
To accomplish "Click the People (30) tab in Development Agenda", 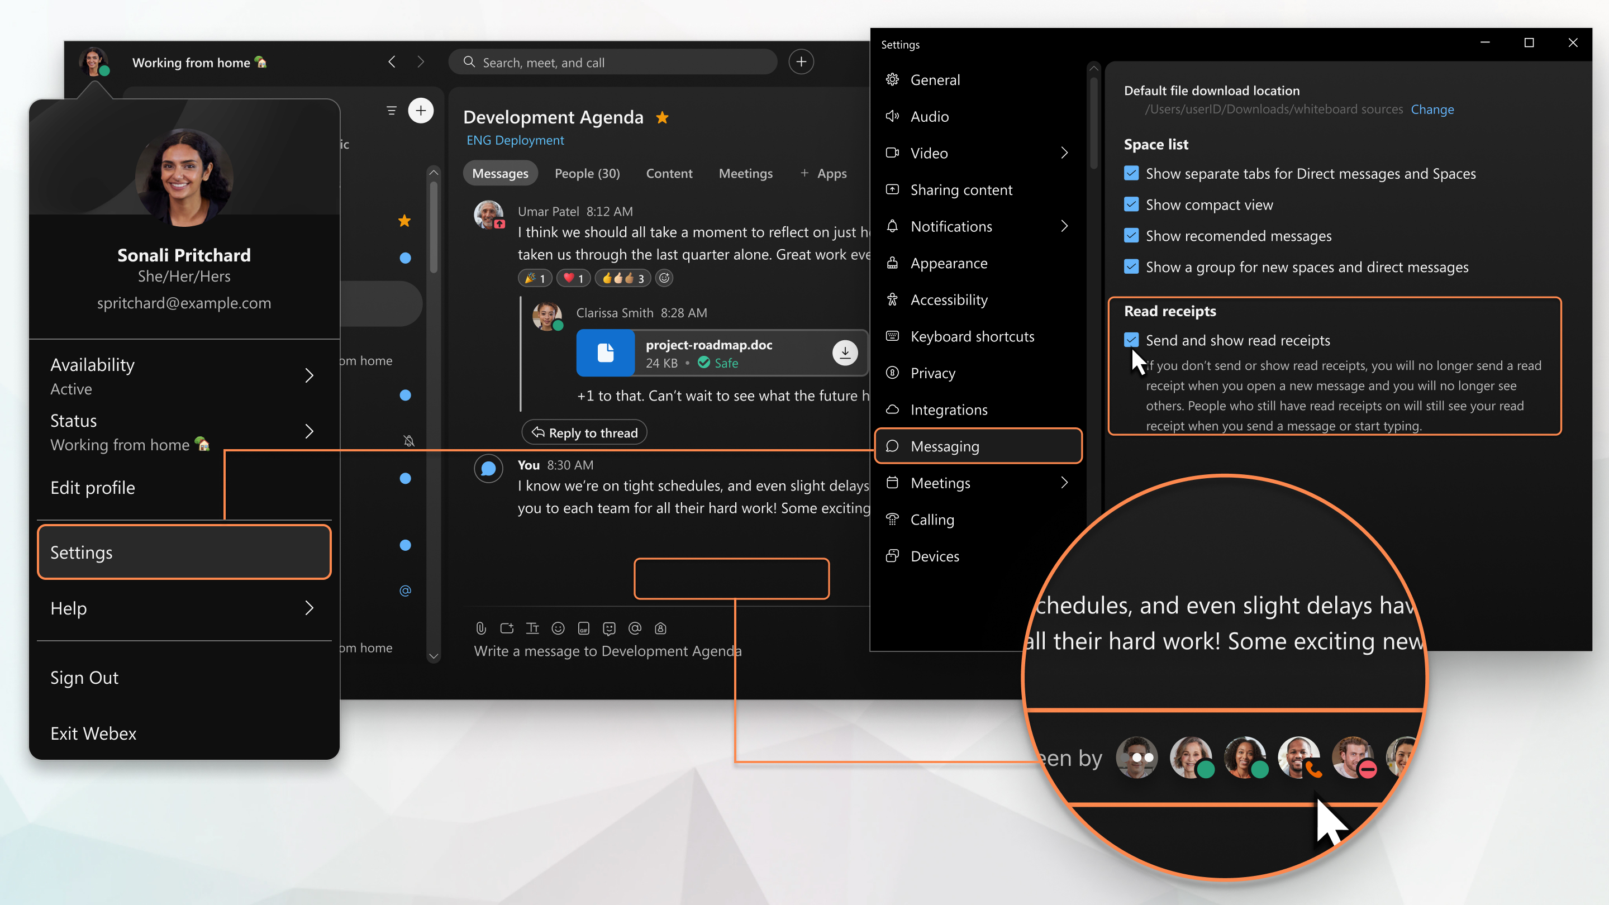I will tap(587, 174).
